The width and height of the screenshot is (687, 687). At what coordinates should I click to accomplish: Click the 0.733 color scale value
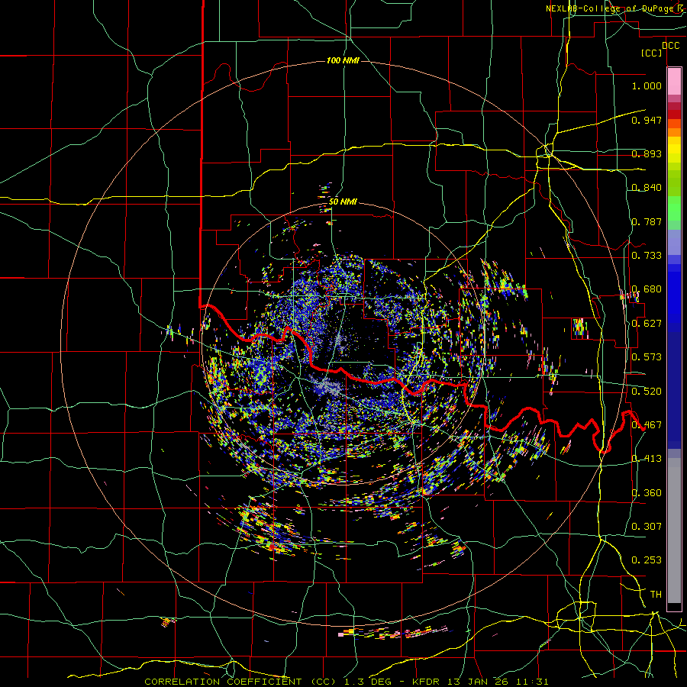(x=647, y=256)
